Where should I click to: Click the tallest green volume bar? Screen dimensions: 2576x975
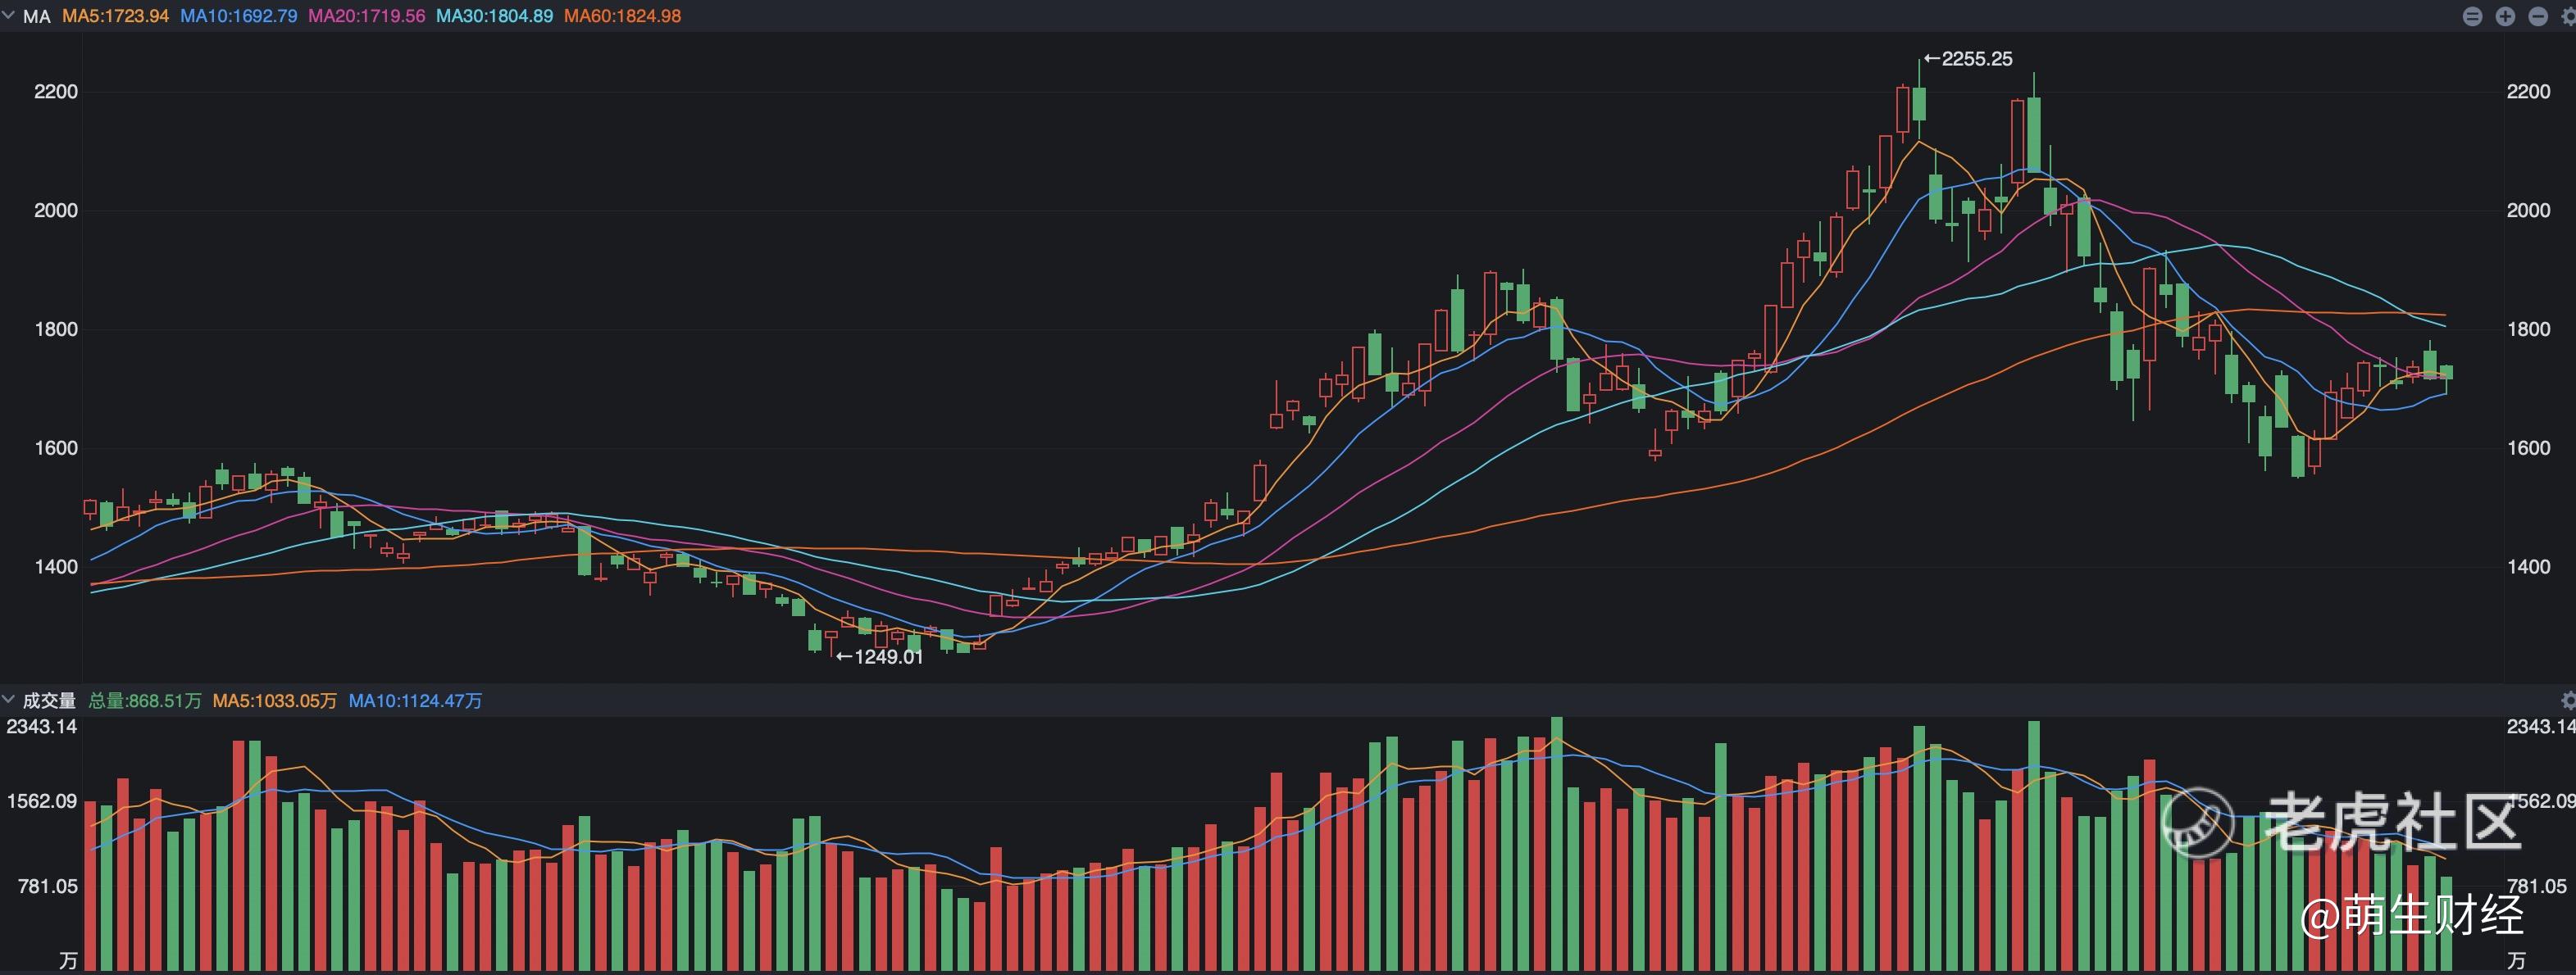[x=1557, y=844]
